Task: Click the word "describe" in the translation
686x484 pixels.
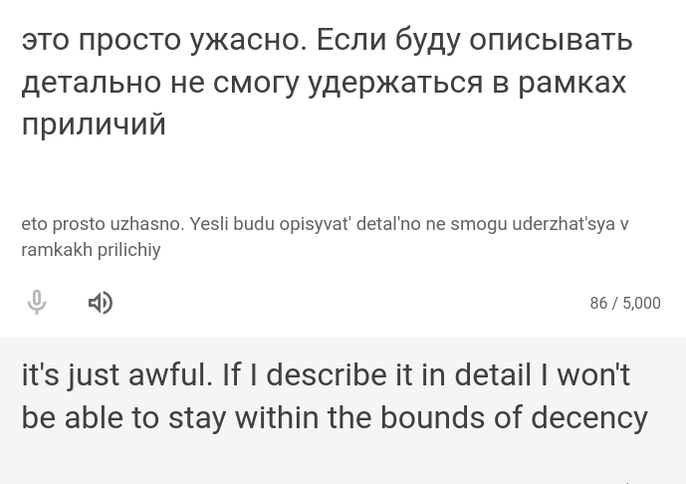Action: [x=327, y=375]
